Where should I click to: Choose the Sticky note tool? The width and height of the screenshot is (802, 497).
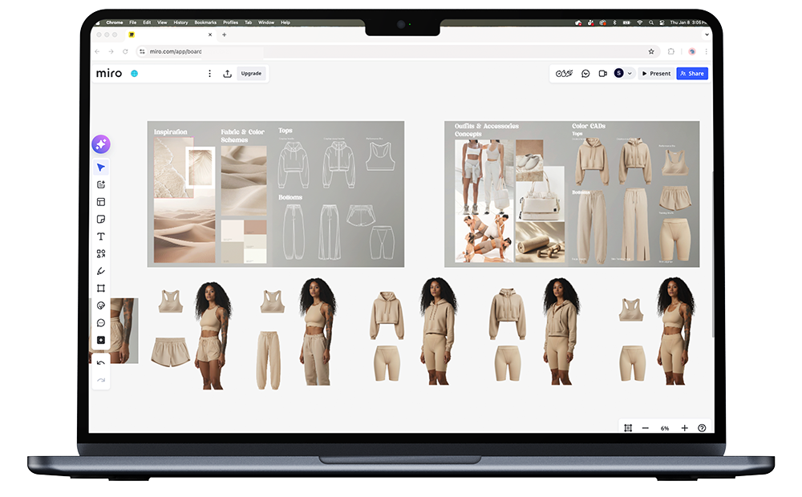pos(101,220)
